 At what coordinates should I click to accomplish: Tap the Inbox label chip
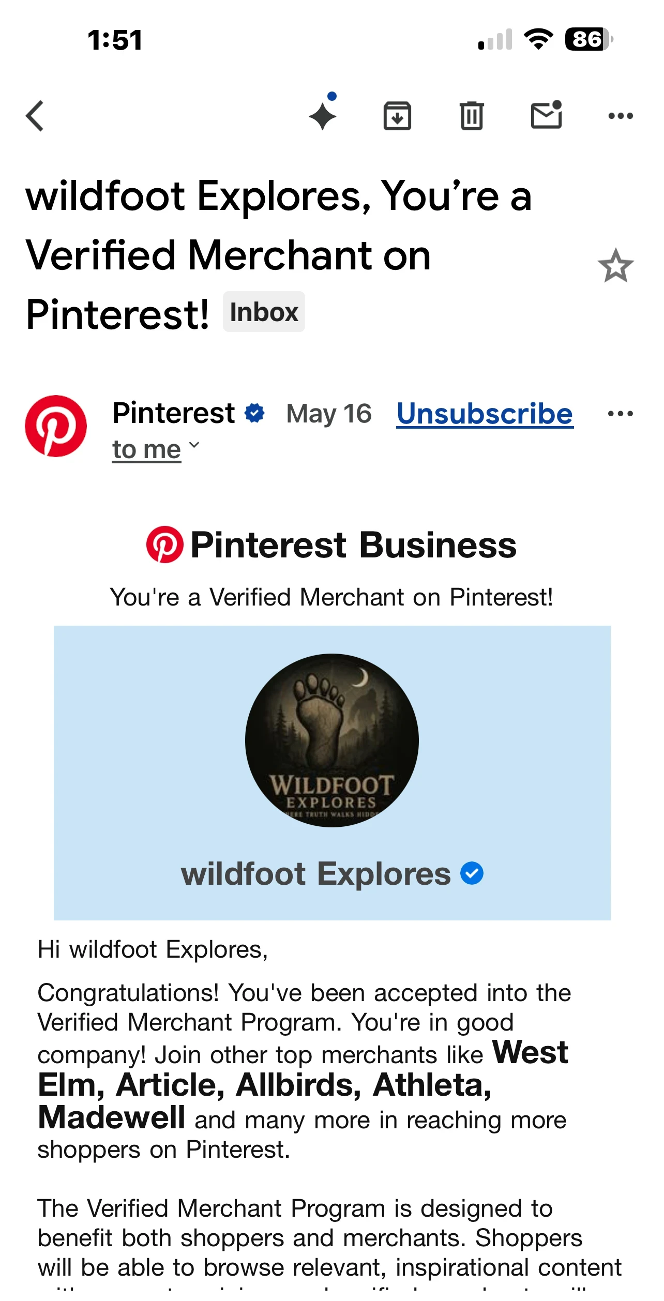264,312
